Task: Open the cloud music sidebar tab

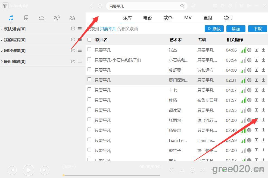Action: 42,18
